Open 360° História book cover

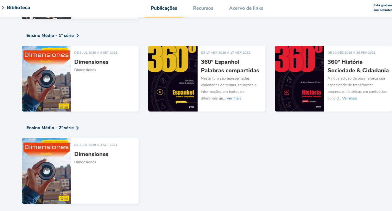tap(300, 79)
